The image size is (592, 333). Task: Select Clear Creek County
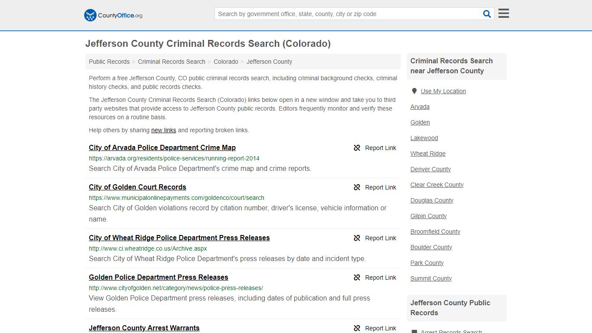tap(437, 185)
